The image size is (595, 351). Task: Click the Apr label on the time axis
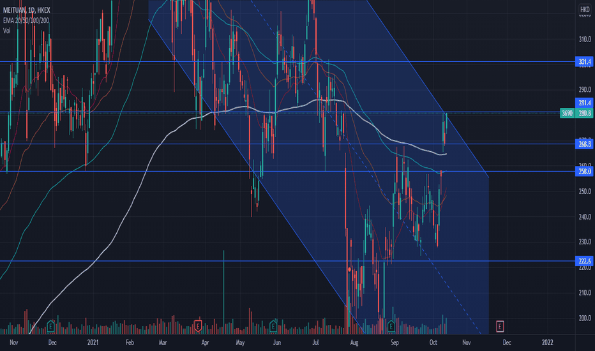click(x=205, y=342)
